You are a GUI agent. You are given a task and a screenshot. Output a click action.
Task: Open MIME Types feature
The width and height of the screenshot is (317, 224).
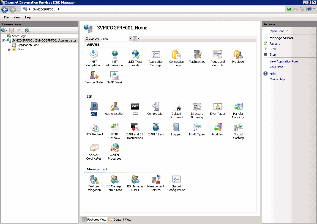[197, 129]
